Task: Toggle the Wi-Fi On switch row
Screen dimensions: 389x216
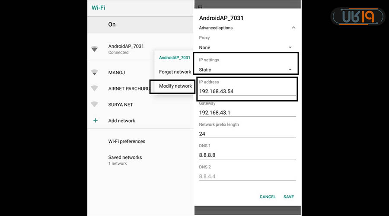Action: pos(140,25)
